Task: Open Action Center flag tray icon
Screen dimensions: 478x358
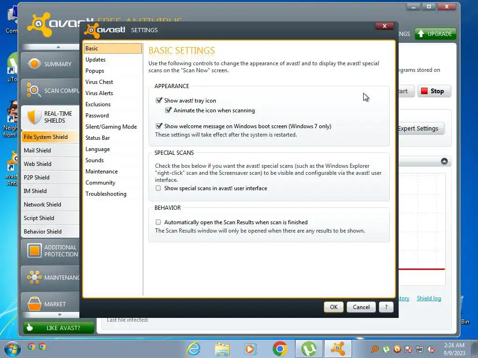Action: pos(408,349)
